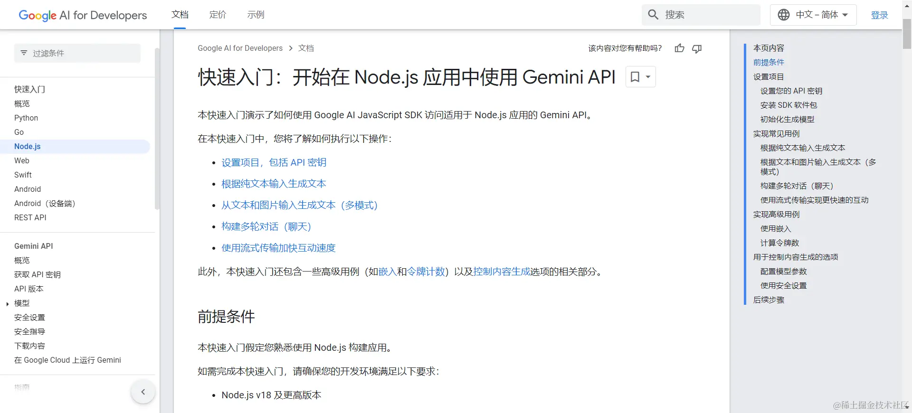Jump to 根据纯文本输入生成文本 in contents
Viewport: 912px width, 413px height.
[803, 148]
